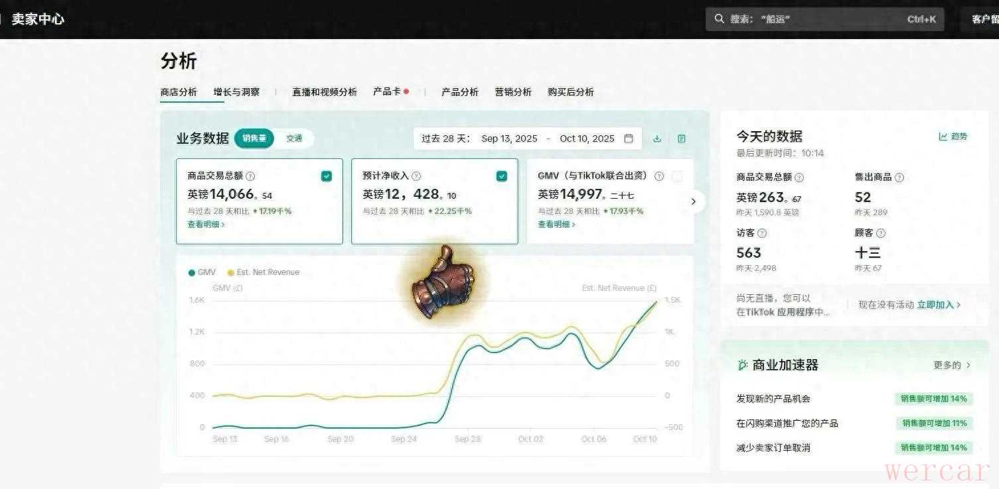
Task: Click help icon beside 售出商品
Action: pos(899,178)
